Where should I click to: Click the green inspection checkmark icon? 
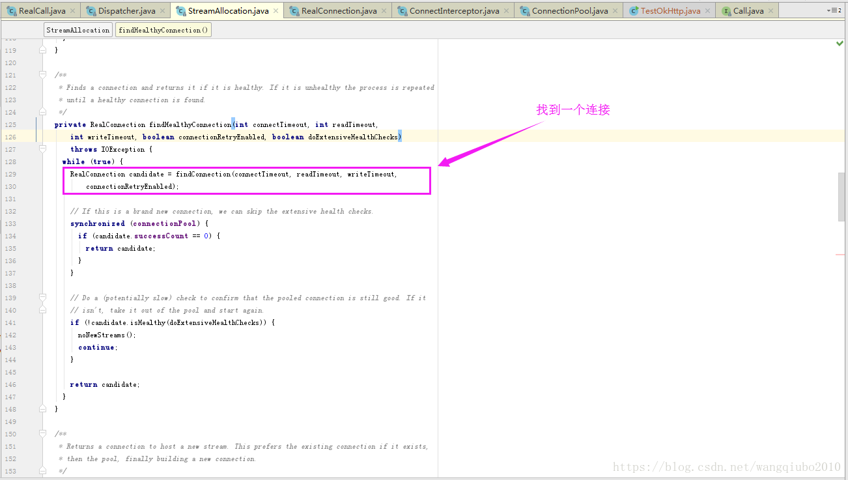840,43
